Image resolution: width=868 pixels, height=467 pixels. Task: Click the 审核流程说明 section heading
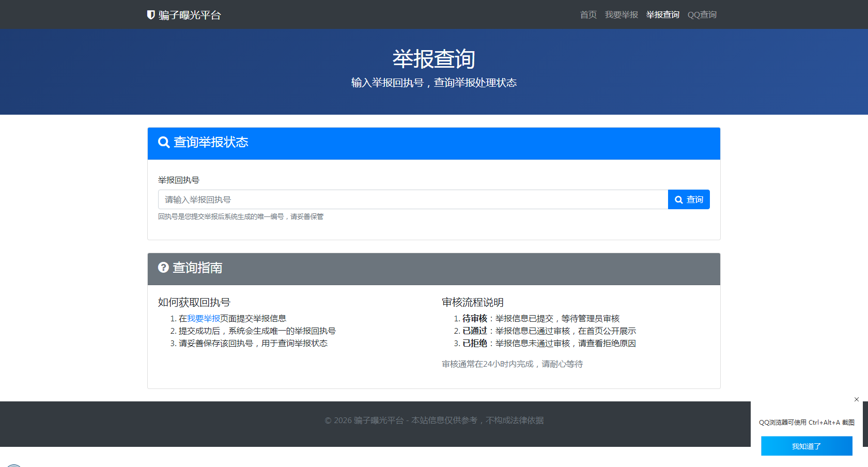pyautogui.click(x=472, y=303)
